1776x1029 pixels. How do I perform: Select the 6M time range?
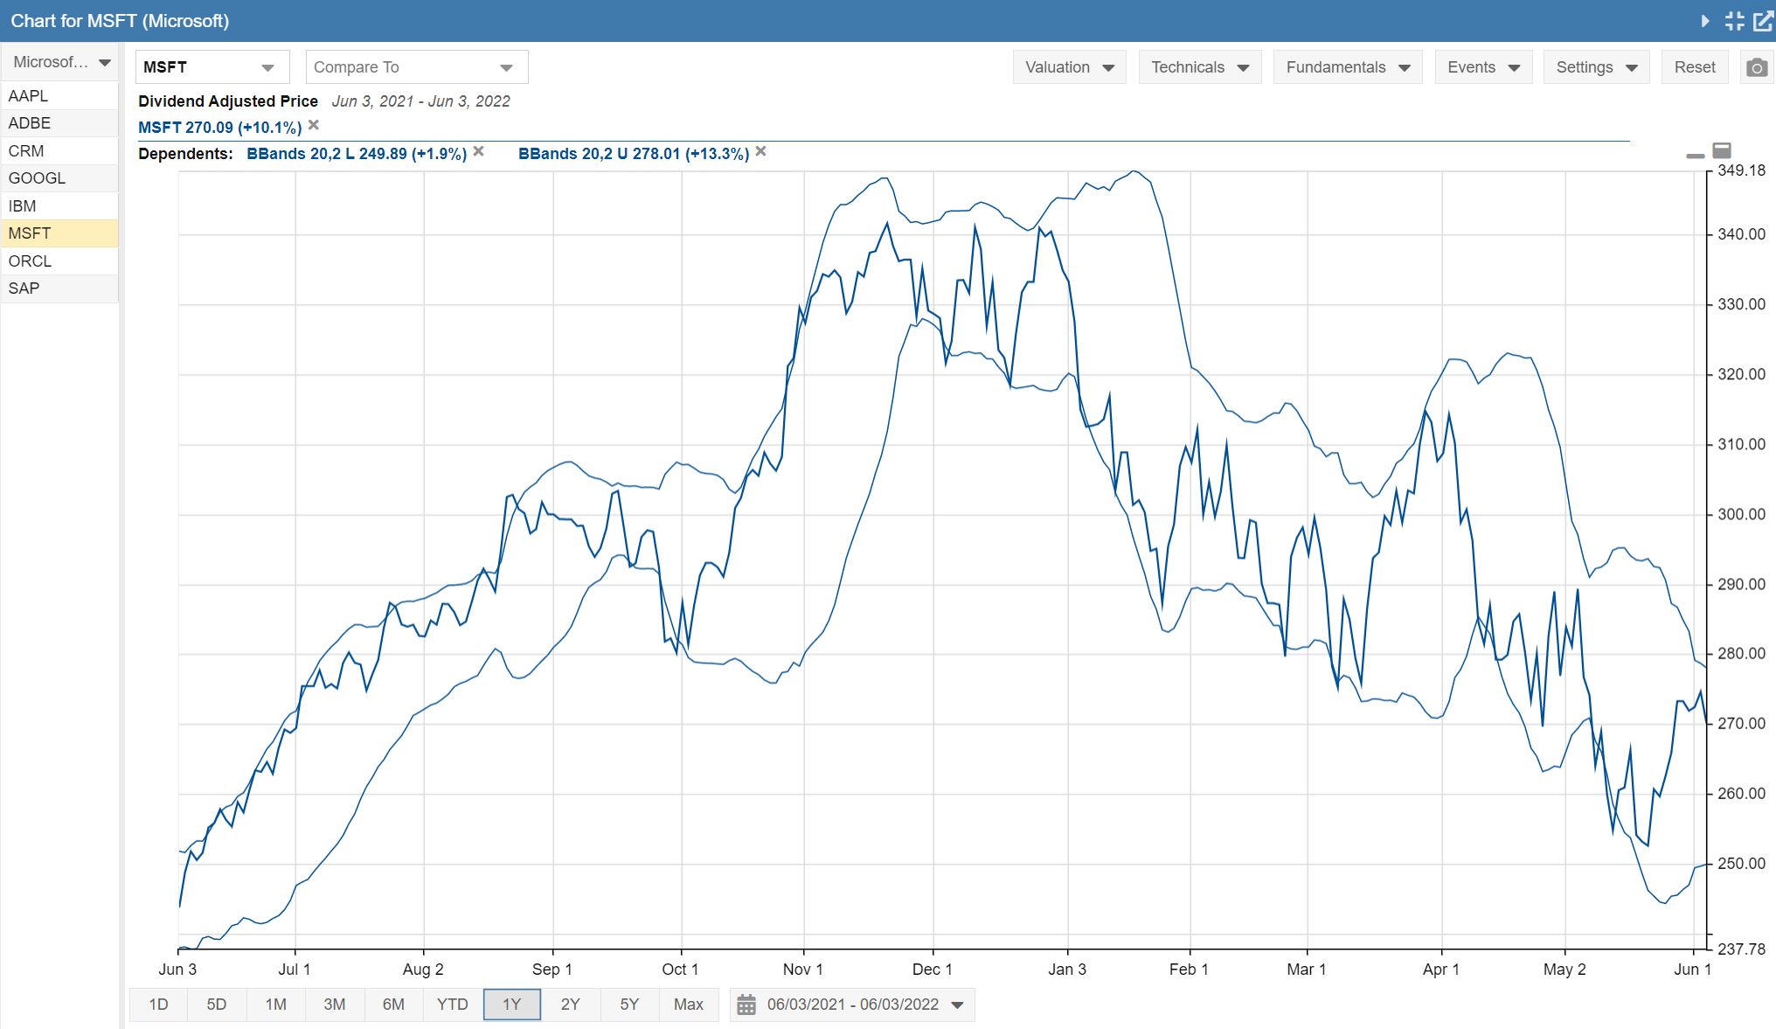[393, 1005]
